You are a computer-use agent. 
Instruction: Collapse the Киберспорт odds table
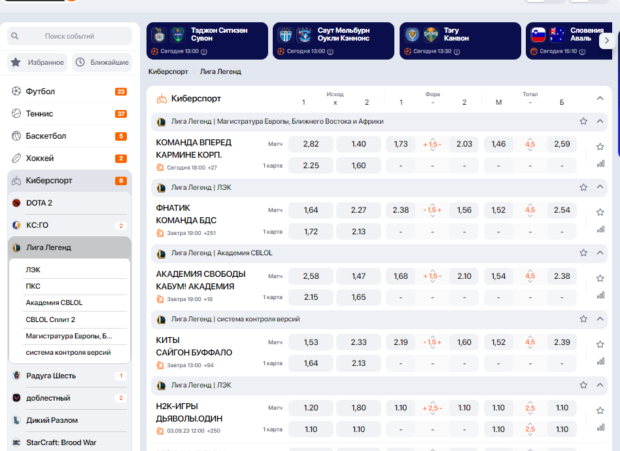point(600,98)
